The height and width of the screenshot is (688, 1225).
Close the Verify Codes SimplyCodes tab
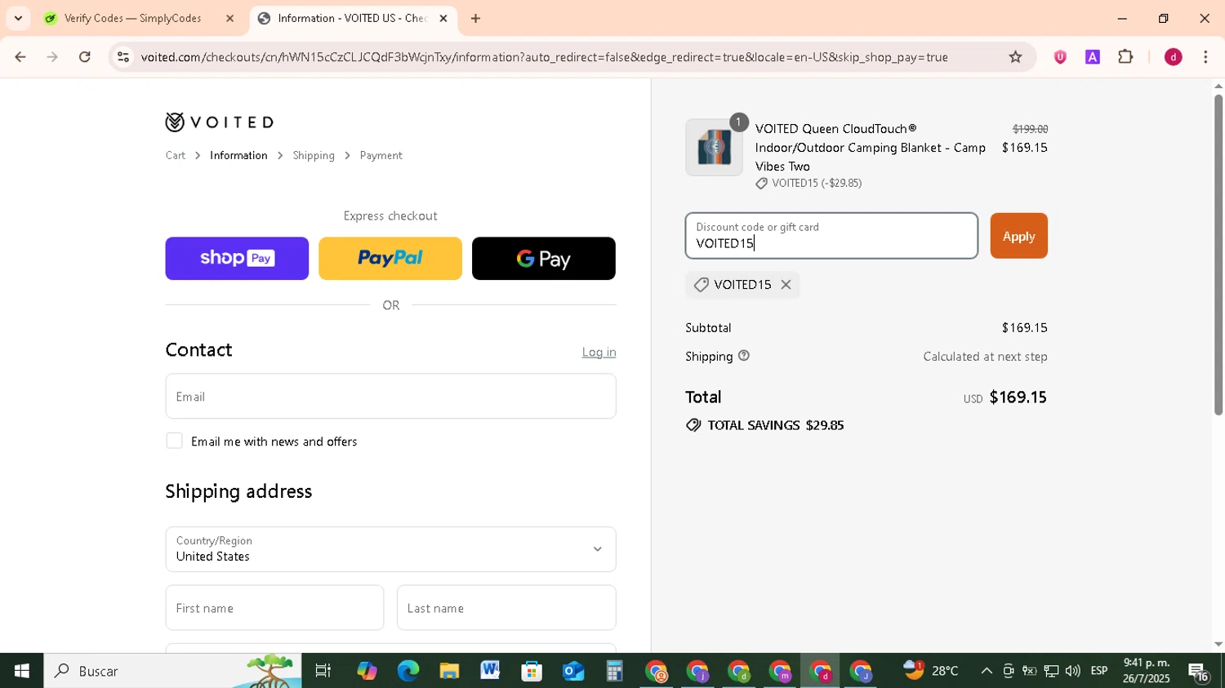click(x=229, y=18)
